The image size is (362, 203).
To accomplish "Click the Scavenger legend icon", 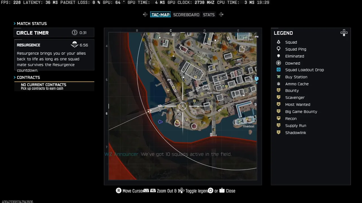I will coord(279,97).
